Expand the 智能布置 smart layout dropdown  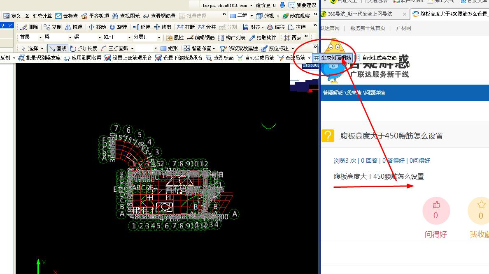click(214, 48)
